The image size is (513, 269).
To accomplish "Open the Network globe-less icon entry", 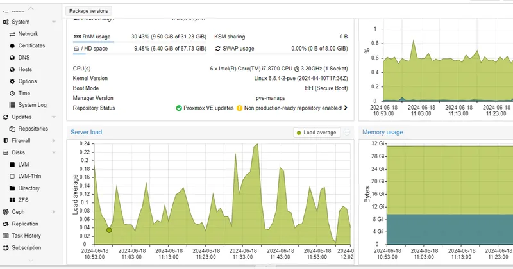I will (12, 34).
